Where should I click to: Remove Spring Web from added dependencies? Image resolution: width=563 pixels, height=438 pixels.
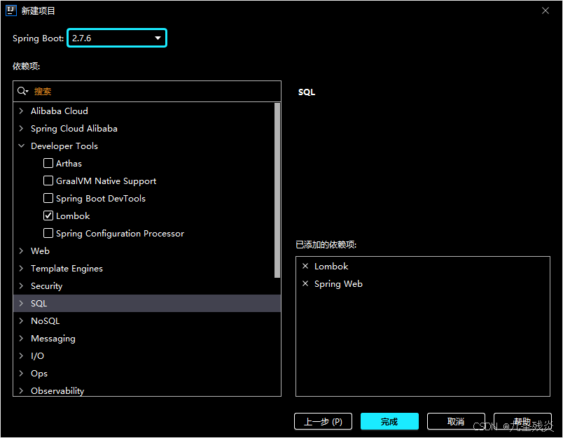[x=305, y=284]
